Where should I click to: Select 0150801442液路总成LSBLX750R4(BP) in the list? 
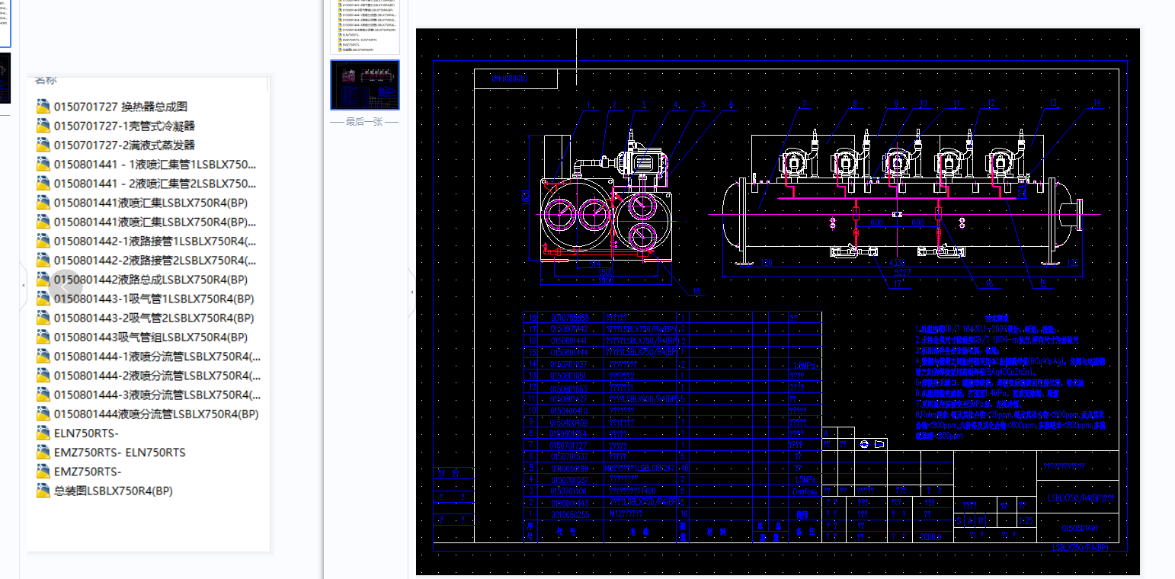[151, 280]
